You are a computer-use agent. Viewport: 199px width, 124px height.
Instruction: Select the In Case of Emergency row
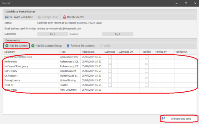(x=100, y=66)
